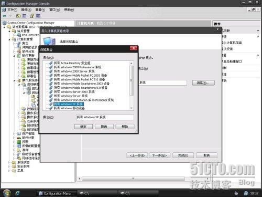Click the wizard's 下一步 button

(159, 155)
